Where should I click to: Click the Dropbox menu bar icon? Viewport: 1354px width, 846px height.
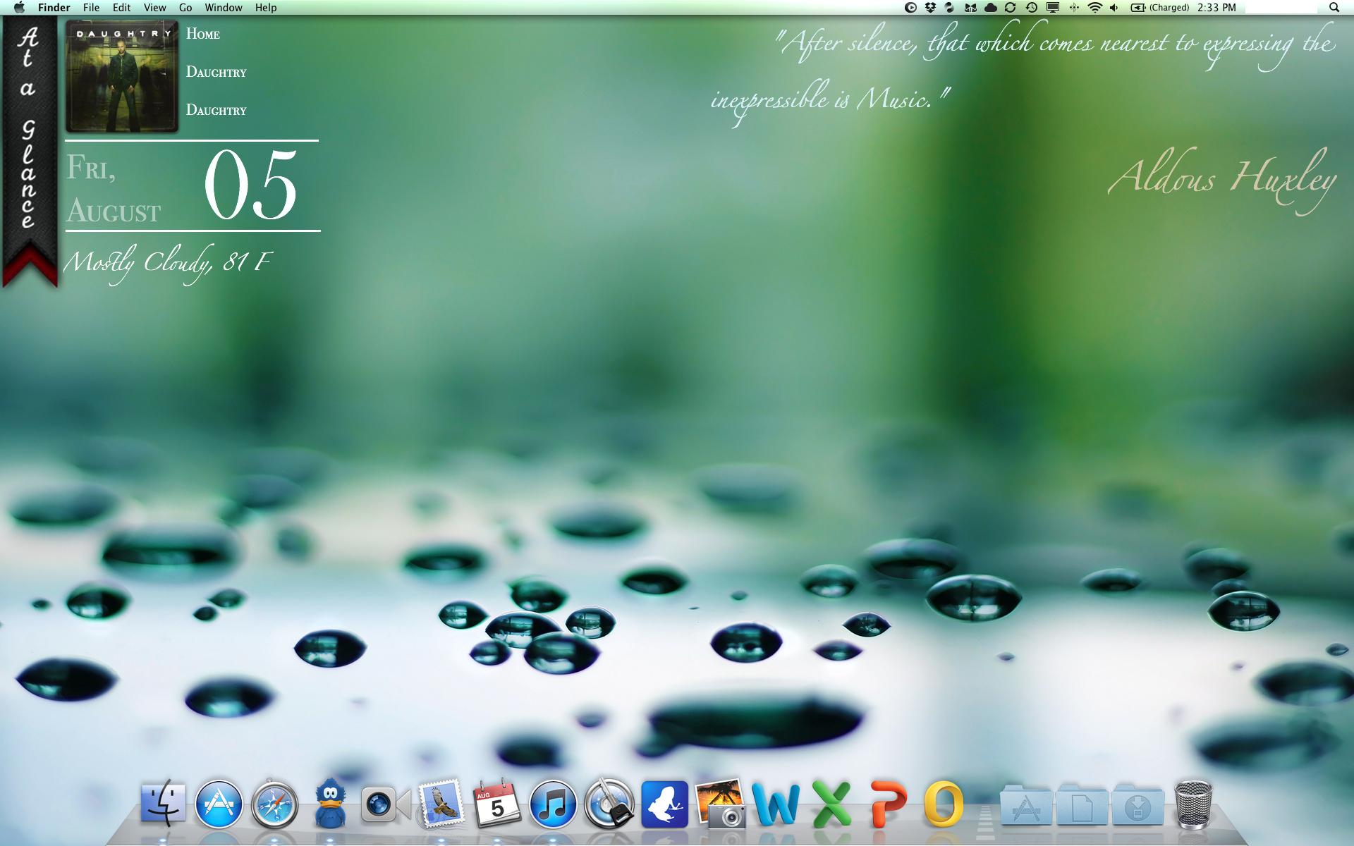point(930,8)
